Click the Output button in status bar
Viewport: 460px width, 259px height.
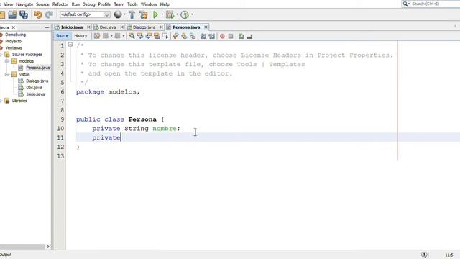point(6,255)
